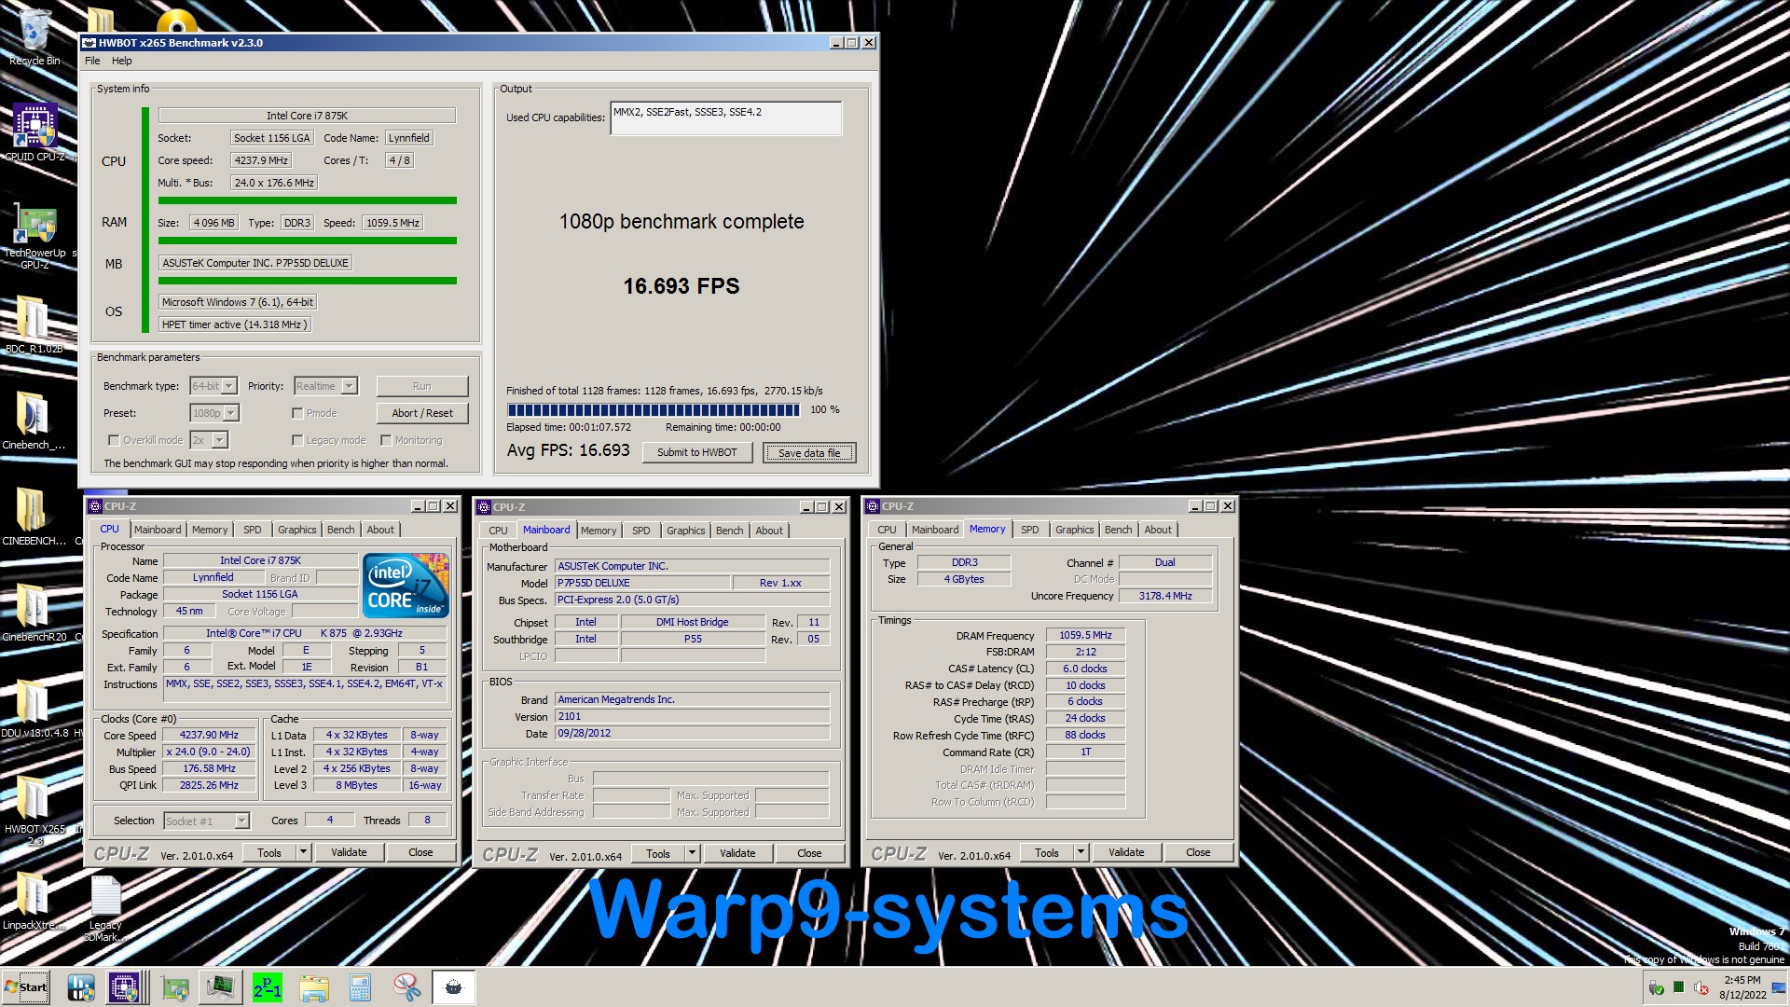Expand the Tools arrow in the Memory window

pos(1081,852)
